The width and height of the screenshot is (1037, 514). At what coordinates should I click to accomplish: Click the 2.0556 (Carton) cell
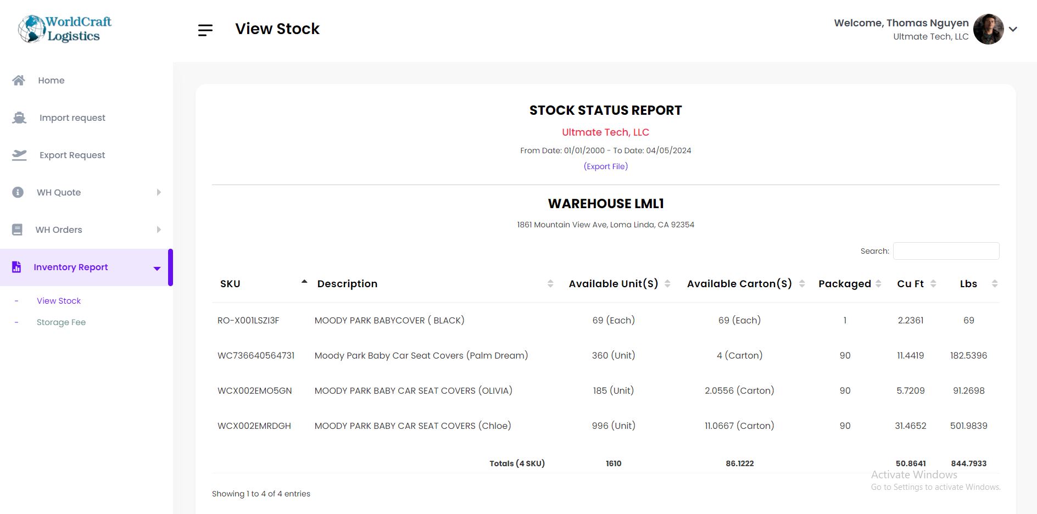click(739, 390)
